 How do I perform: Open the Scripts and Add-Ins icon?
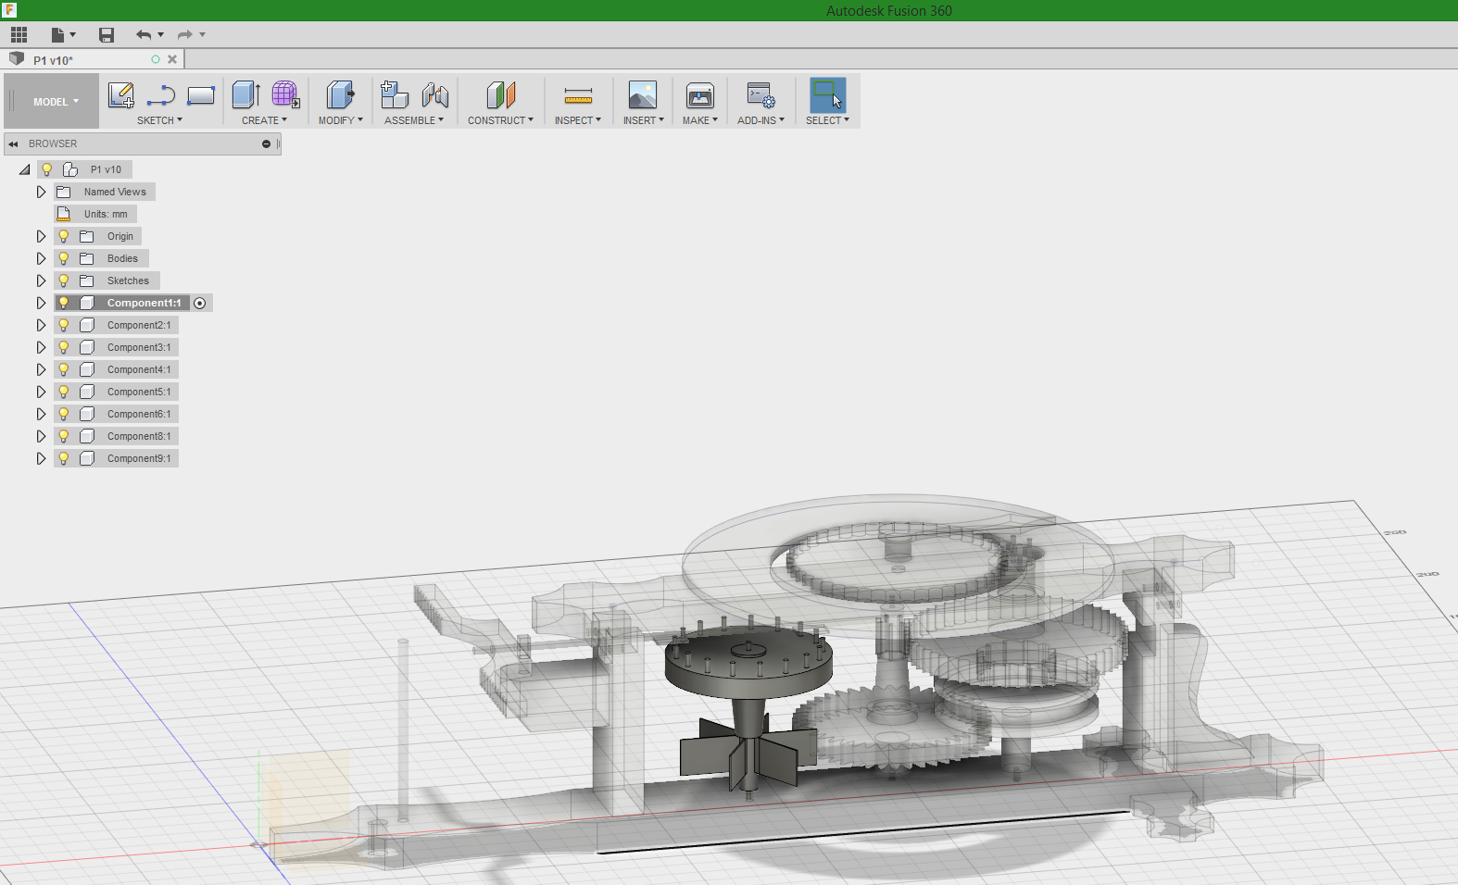760,94
